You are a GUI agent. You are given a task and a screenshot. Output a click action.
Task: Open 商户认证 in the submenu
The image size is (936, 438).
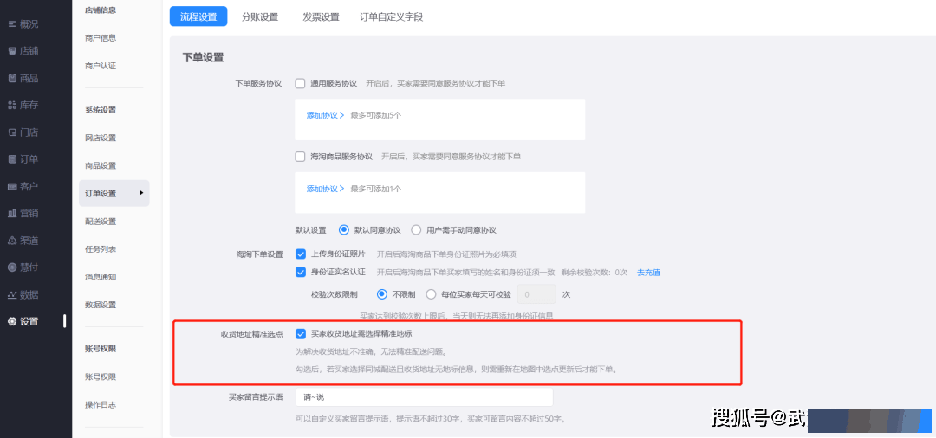pos(101,66)
